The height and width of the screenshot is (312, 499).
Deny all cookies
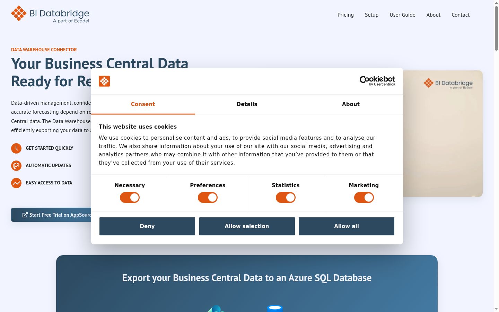(147, 226)
